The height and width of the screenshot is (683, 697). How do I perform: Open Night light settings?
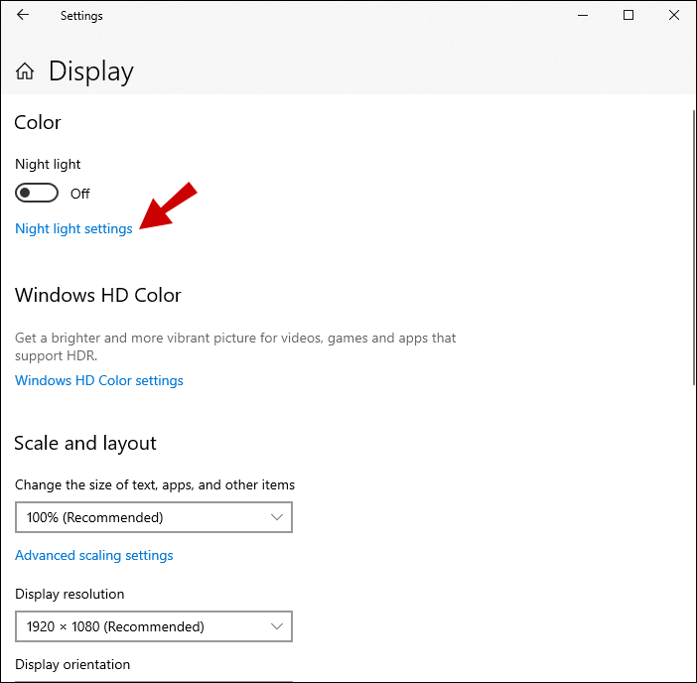pos(73,228)
